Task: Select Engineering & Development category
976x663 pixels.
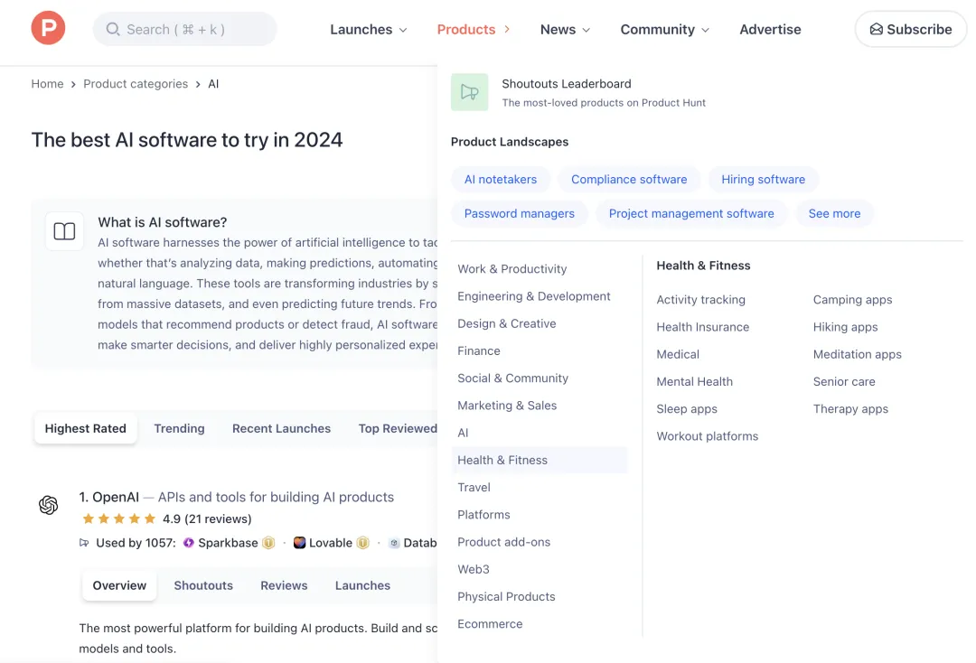Action: point(534,296)
